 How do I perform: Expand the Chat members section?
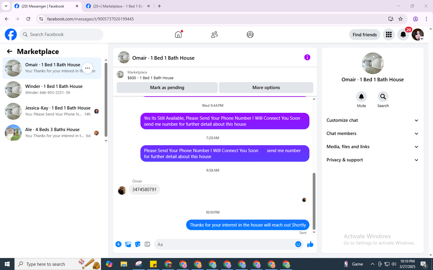[x=373, y=133]
